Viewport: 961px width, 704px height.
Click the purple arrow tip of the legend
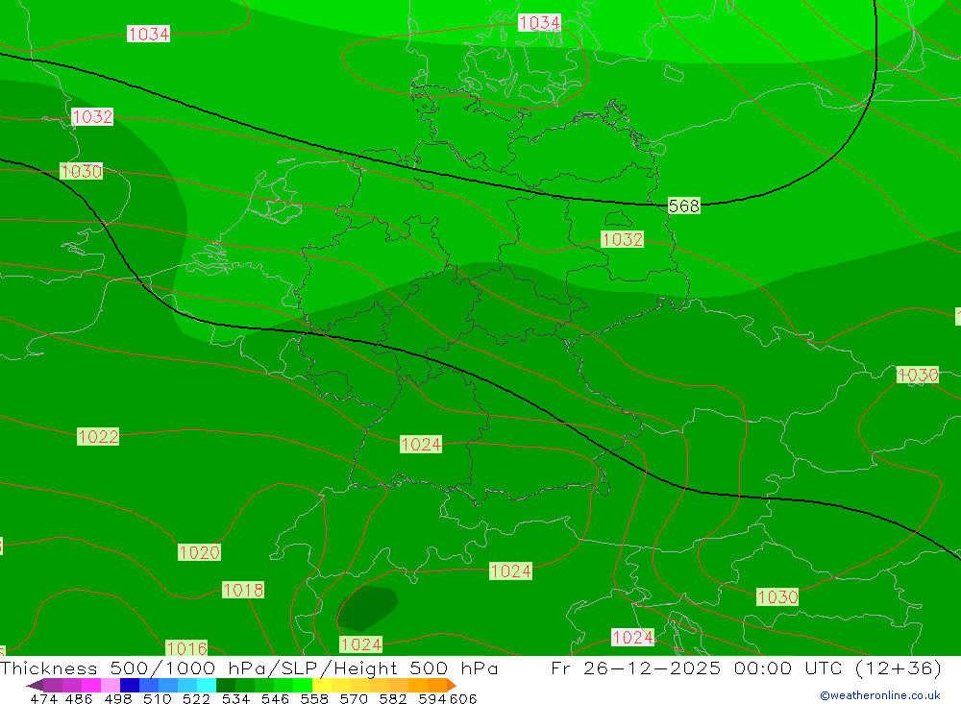(x=35, y=685)
